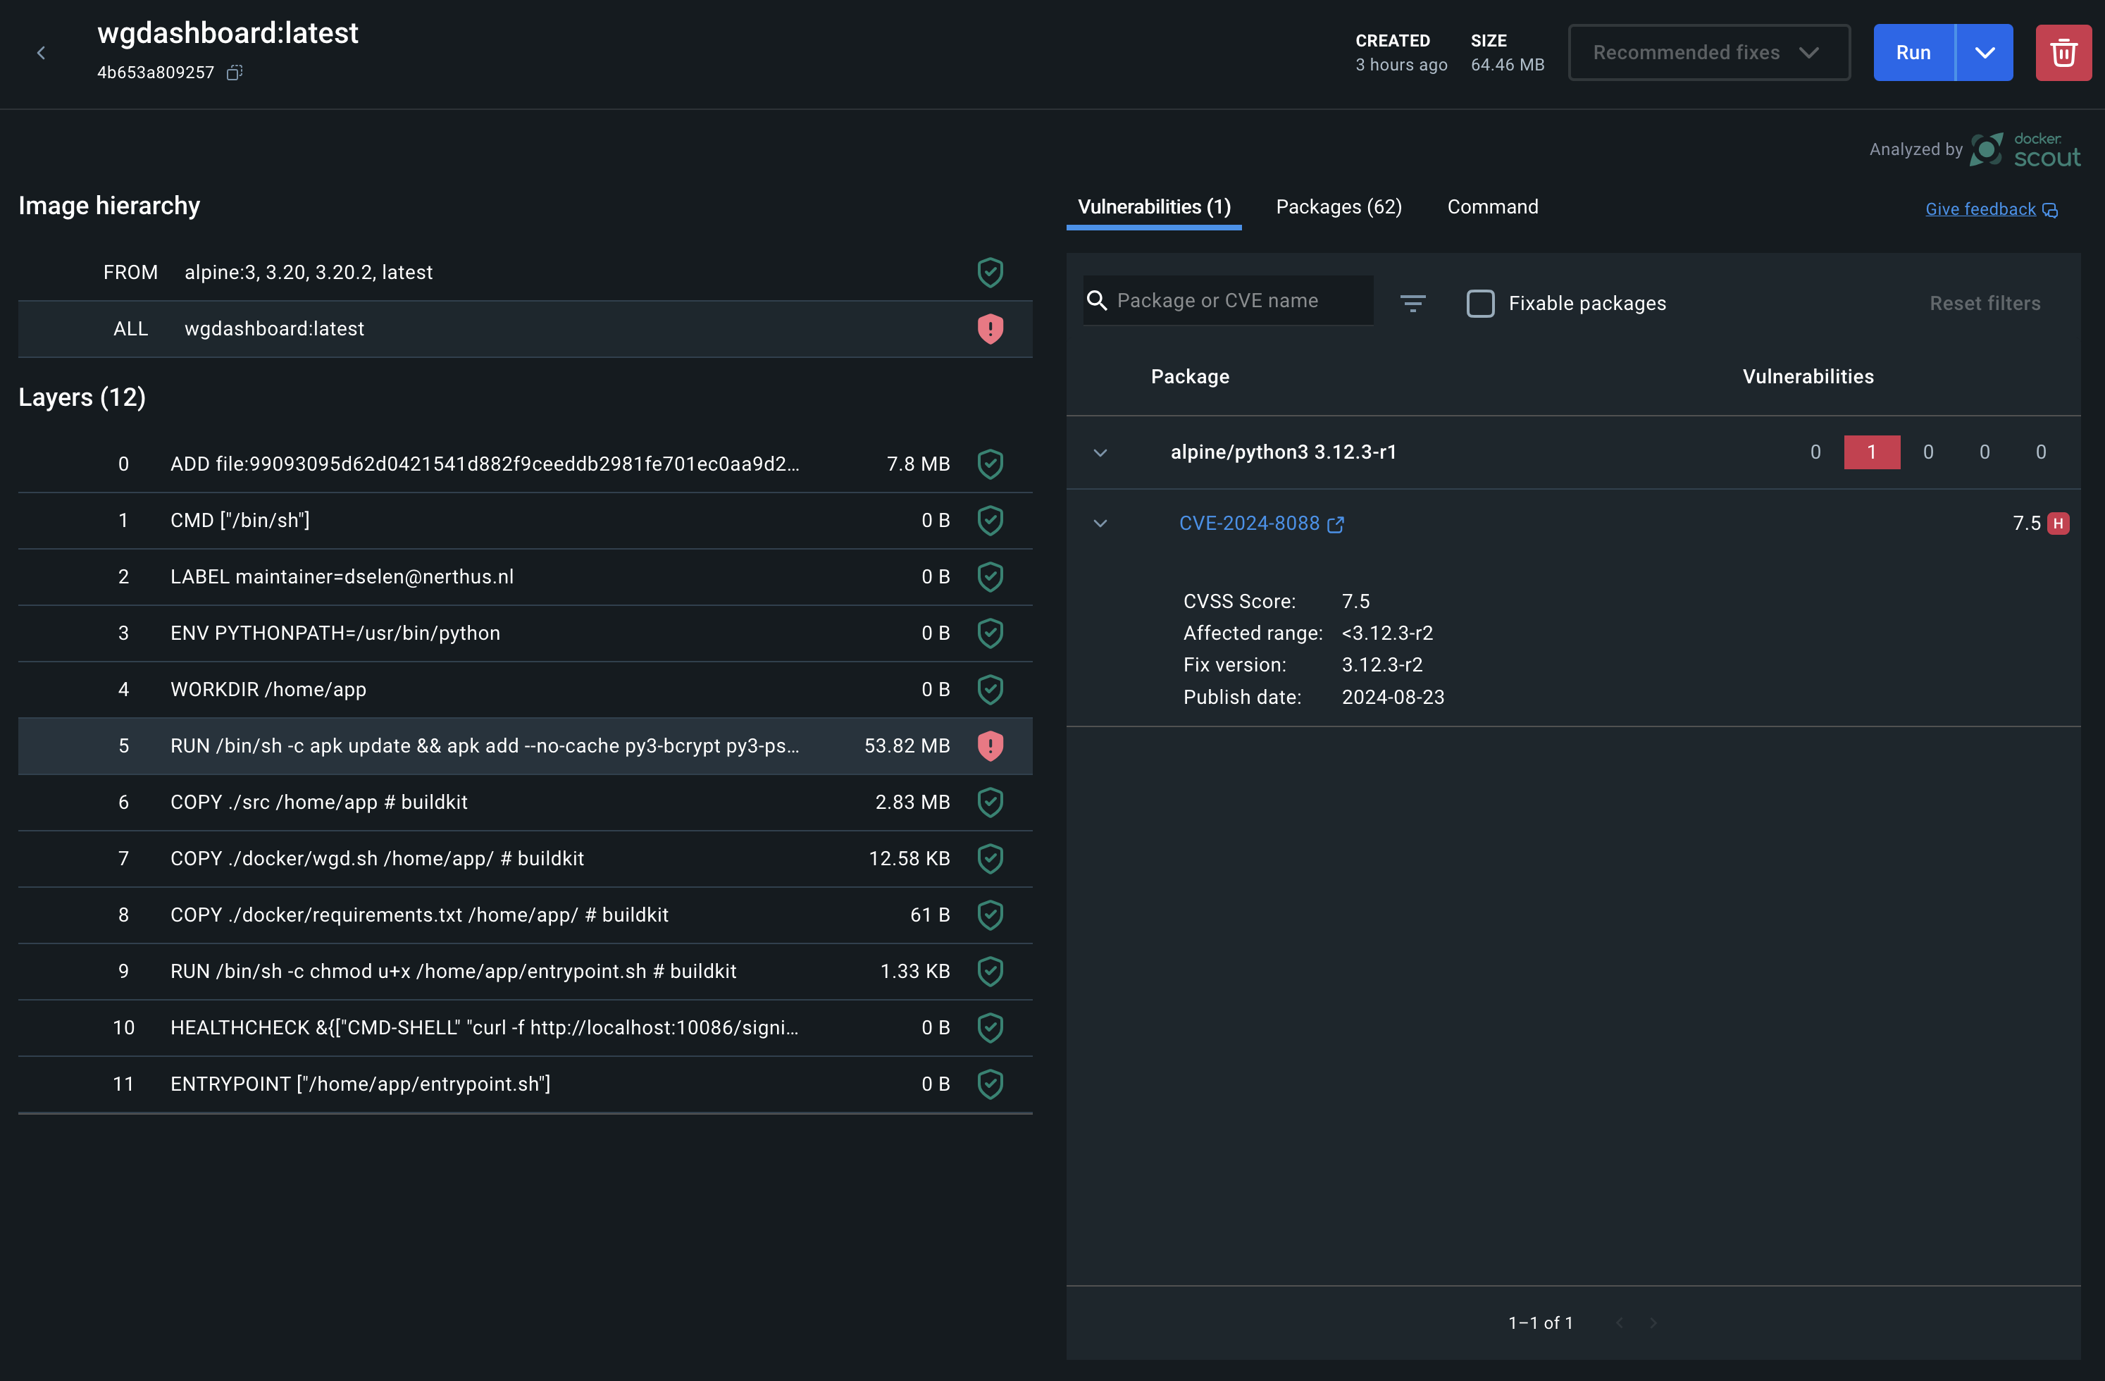2105x1381 pixels.
Task: Open the Run button's dropdown arrow
Action: pyautogui.click(x=1985, y=53)
